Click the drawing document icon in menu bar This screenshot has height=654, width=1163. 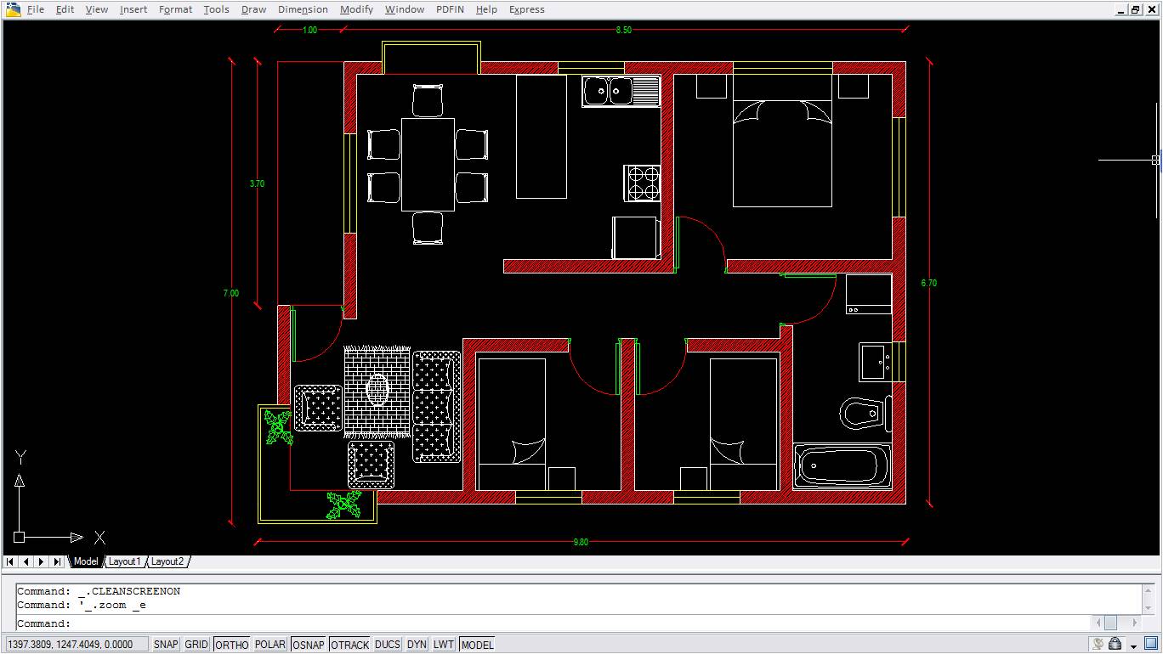pyautogui.click(x=13, y=9)
